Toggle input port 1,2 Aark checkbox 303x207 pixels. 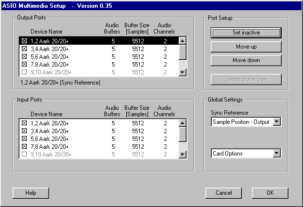point(24,123)
